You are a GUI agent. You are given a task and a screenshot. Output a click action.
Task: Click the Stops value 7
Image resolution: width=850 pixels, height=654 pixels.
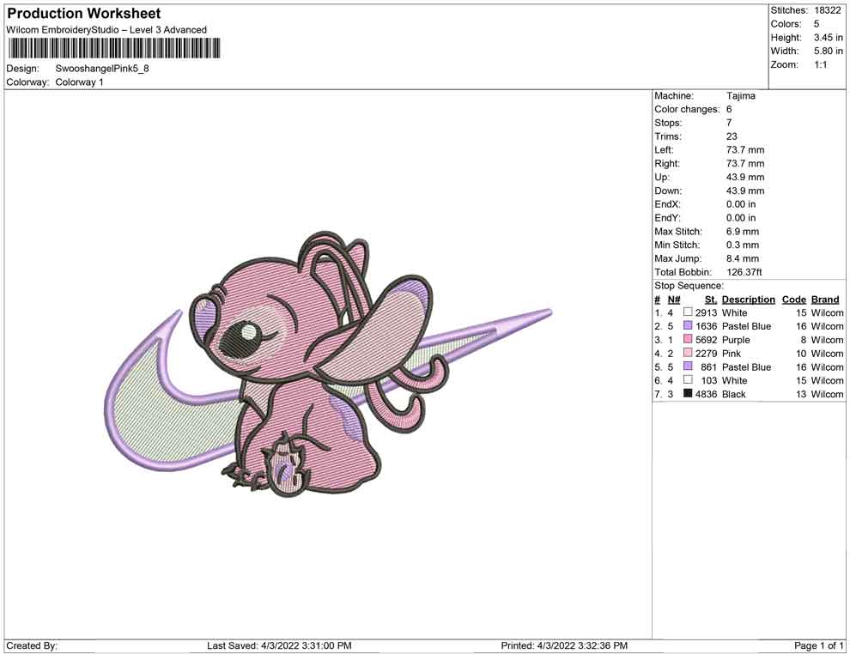click(x=729, y=123)
